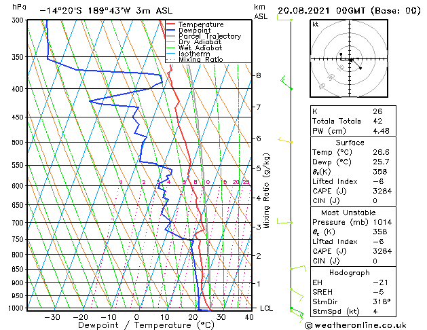Click the red Temperature legend line
427x330 pixels.
pyautogui.click(x=171, y=24)
